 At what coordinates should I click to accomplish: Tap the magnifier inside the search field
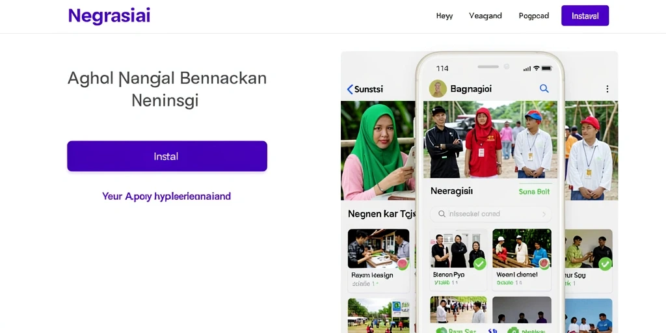[x=442, y=214]
